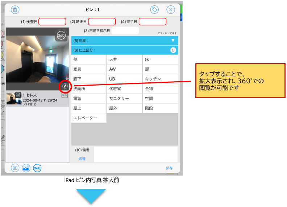Open the photo library image icon

coord(26,168)
